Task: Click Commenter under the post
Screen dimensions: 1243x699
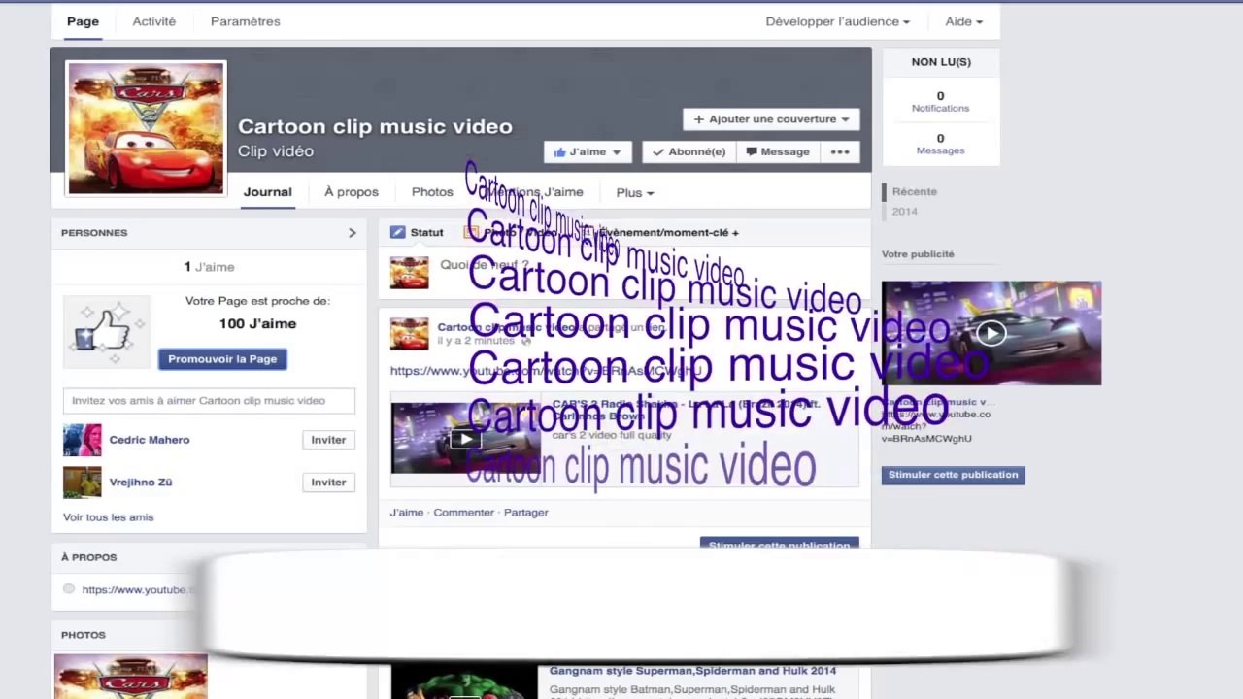Action: coord(463,513)
